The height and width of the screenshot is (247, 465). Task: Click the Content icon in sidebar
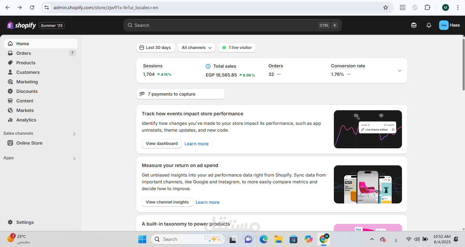click(x=10, y=101)
